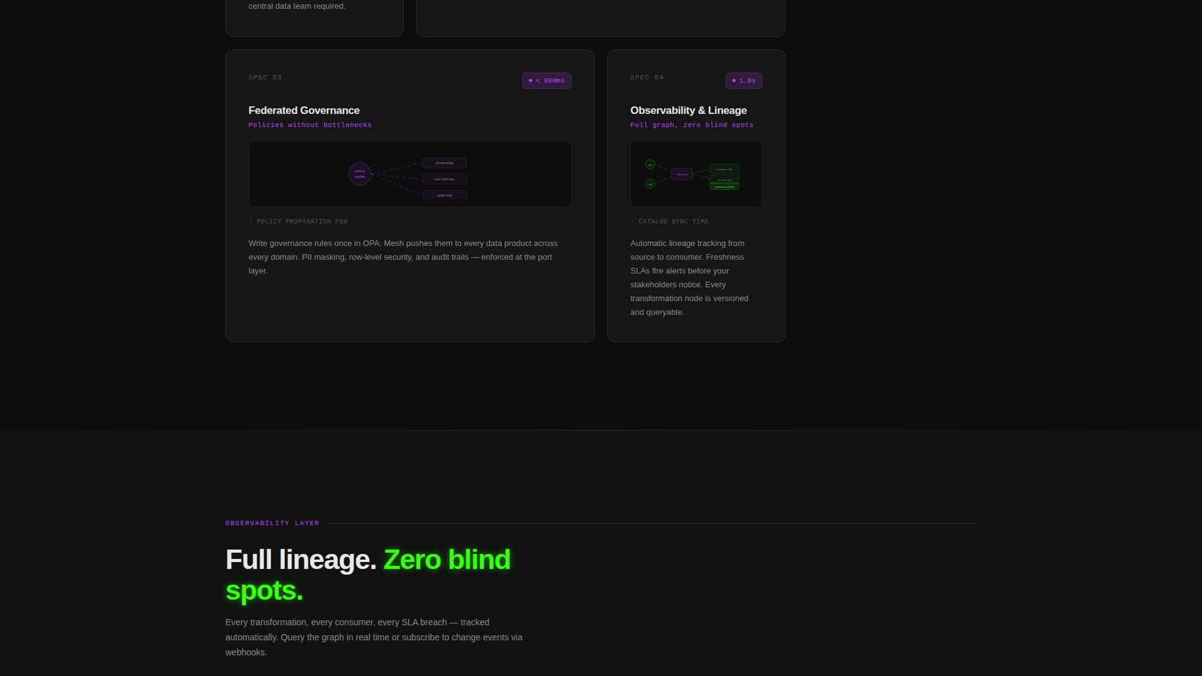1202x676 pixels.
Task: Click the 'Write governance rules once in OPA' paragraph
Action: tap(403, 257)
